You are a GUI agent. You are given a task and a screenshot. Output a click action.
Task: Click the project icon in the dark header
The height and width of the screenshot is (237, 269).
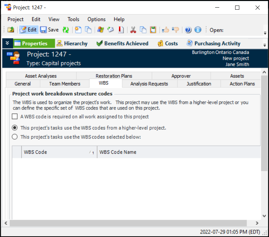pos(14,58)
